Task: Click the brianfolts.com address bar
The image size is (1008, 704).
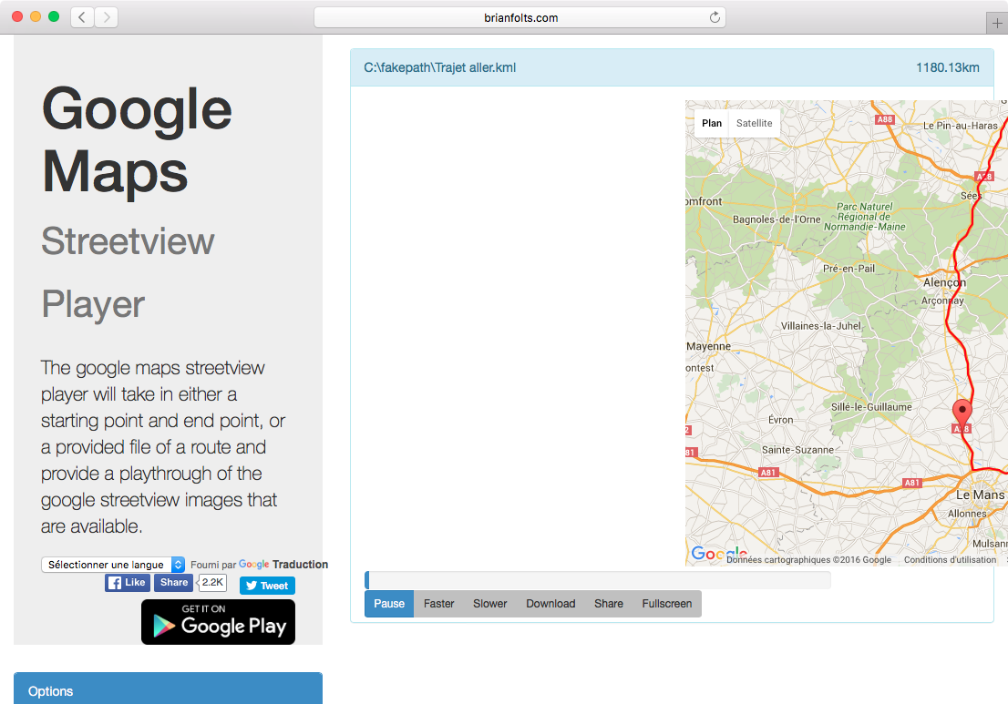Action: coord(519,17)
